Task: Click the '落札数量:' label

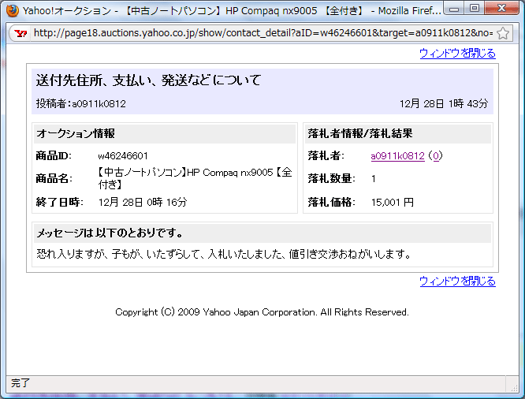Action: (331, 178)
